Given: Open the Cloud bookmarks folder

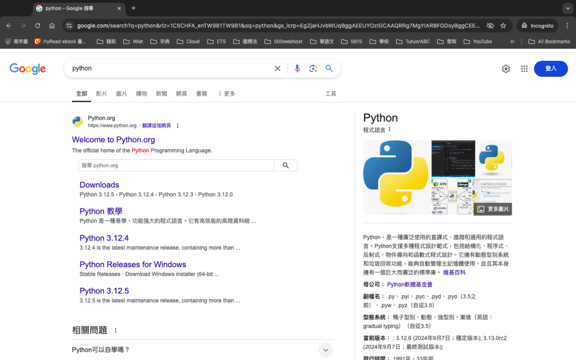Looking at the screenshot, I should click(188, 42).
